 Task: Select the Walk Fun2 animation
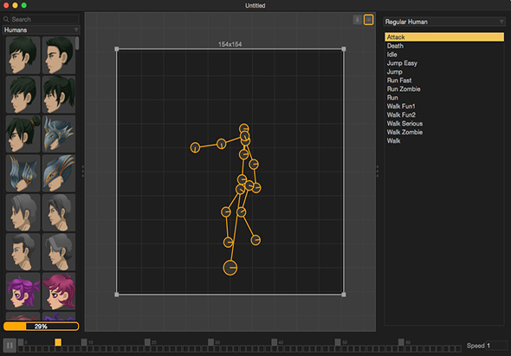444,114
